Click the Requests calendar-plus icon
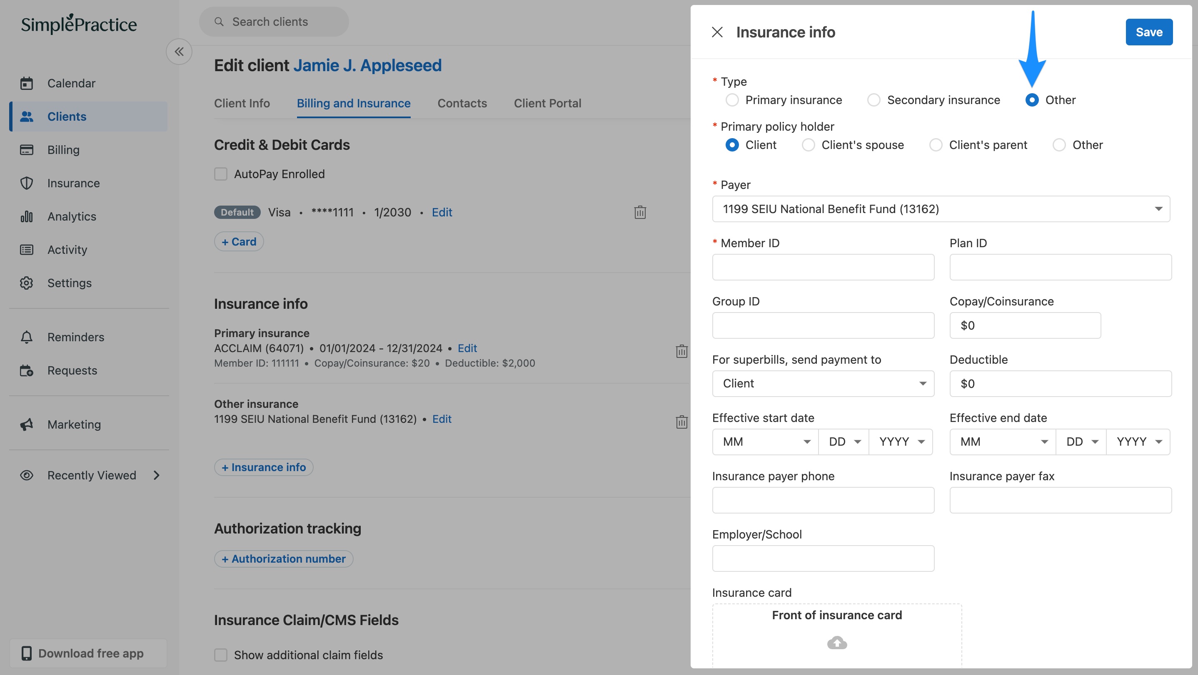Screen dimensions: 1198x675 27,370
